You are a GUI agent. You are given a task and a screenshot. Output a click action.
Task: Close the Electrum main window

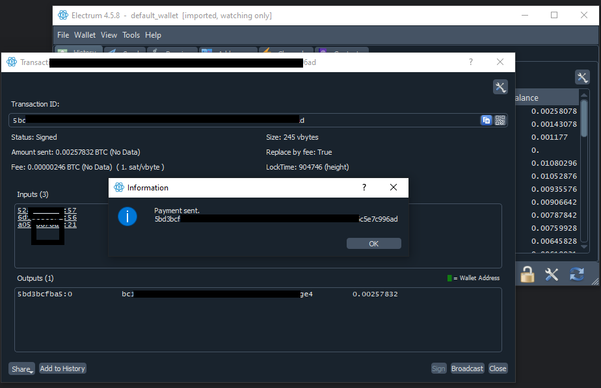pos(583,16)
